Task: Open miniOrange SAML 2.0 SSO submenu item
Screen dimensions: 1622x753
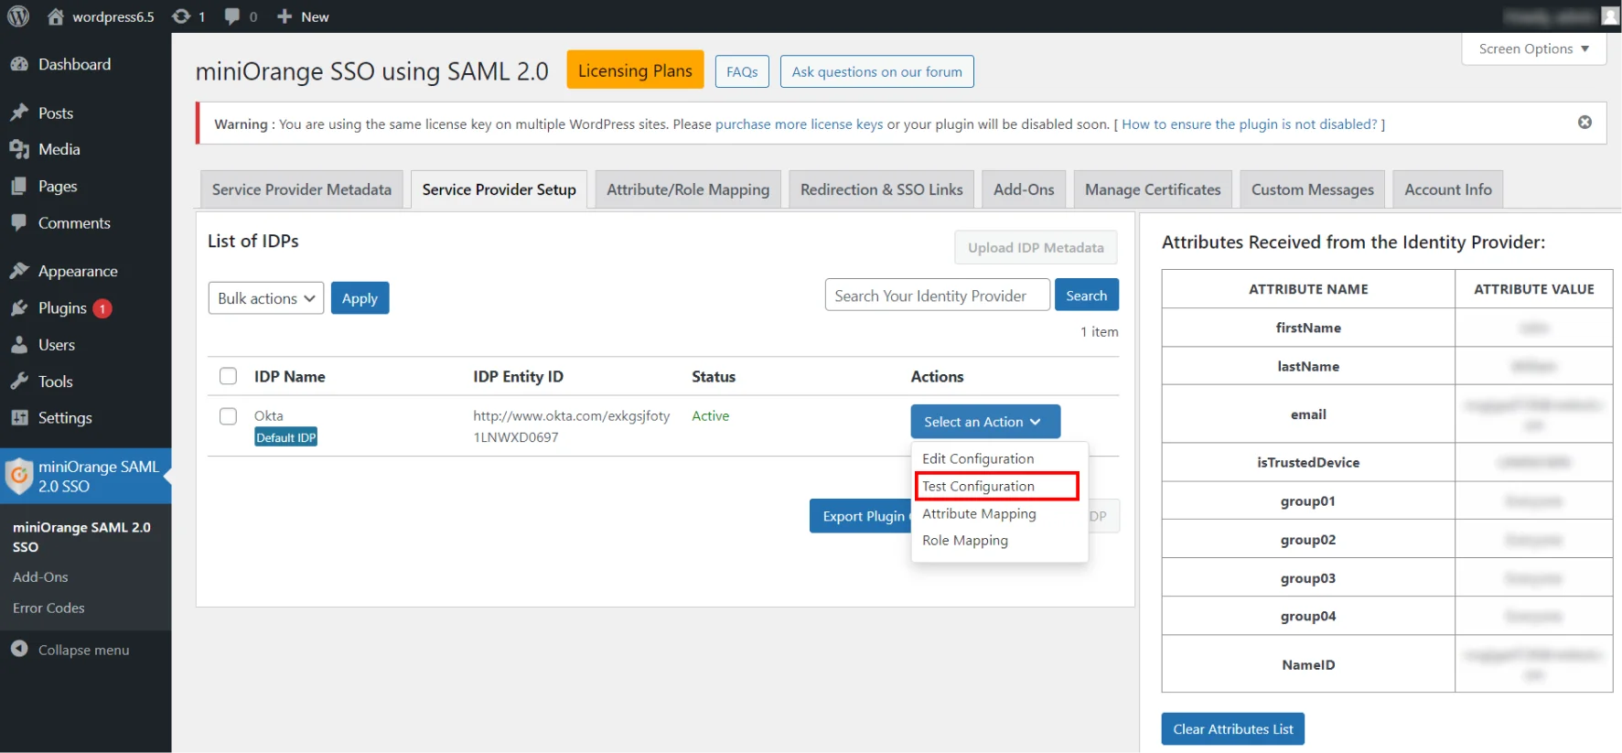Action: click(81, 537)
